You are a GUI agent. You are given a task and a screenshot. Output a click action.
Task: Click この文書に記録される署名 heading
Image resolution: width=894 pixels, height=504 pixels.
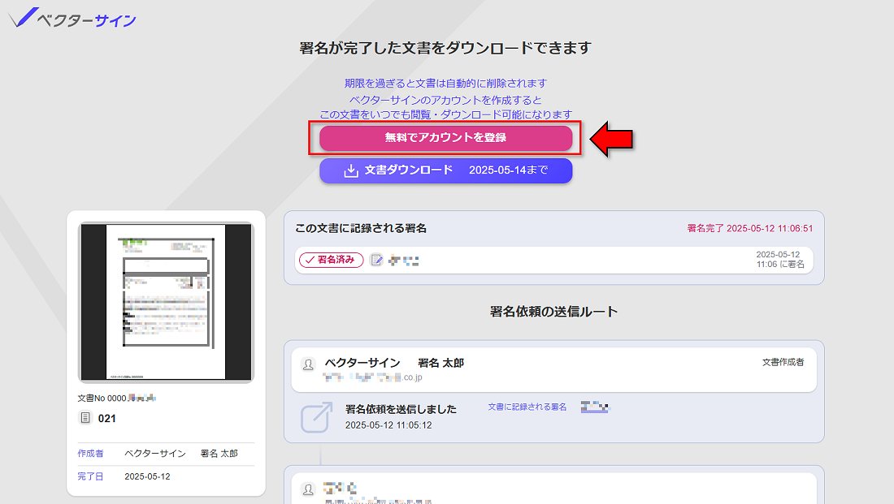coord(361,228)
